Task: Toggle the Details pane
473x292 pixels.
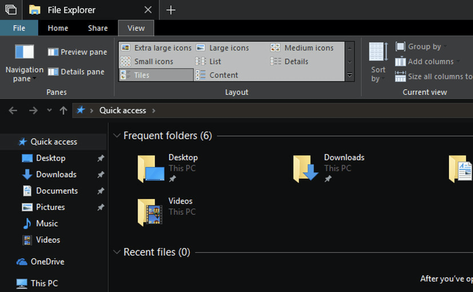Action: click(76, 72)
